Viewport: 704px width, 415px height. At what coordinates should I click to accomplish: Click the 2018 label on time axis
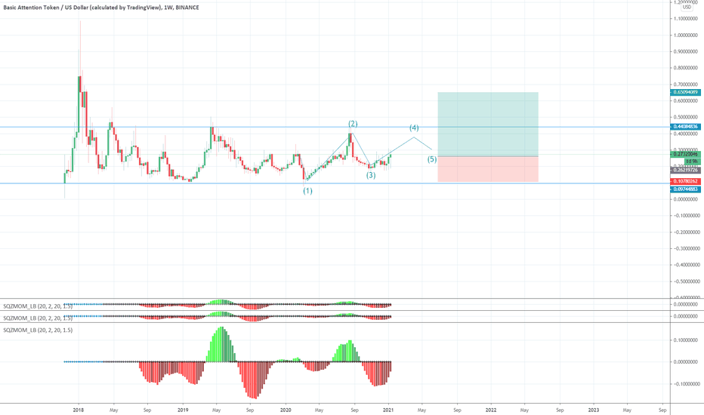pyautogui.click(x=79, y=410)
